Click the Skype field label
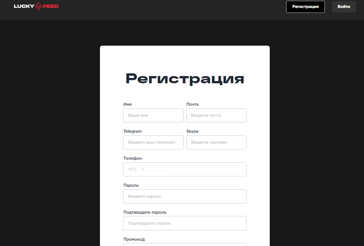This screenshot has width=364, height=246. pos(192,131)
